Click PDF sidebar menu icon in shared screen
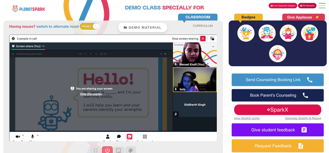This screenshot has width=329, height=153. click(x=13, y=54)
